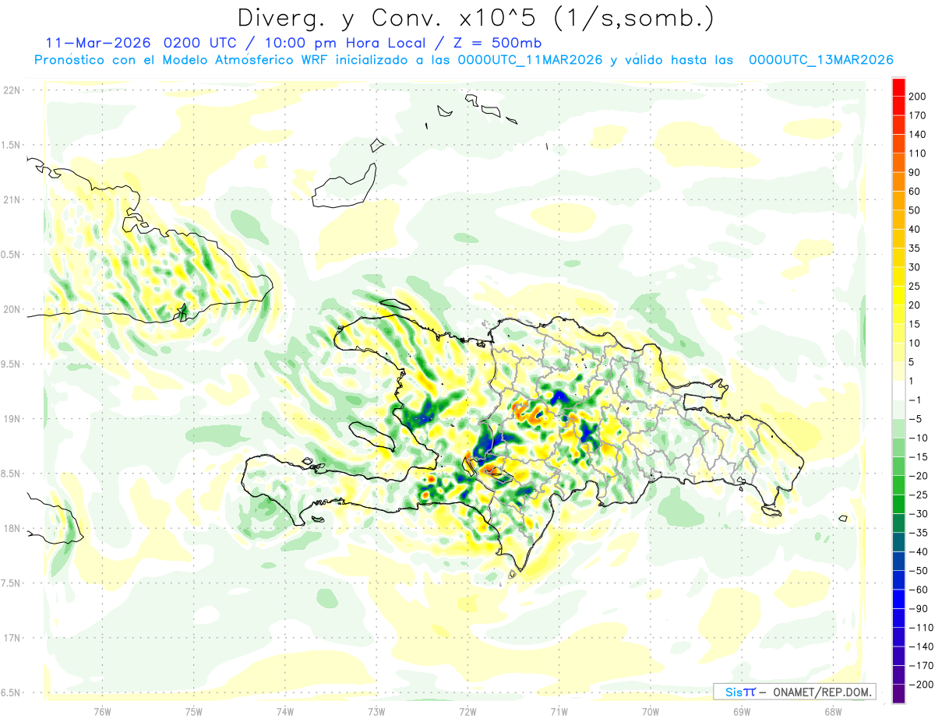Click the '75W' longitude label
Screen dimensions: 935x722
pyautogui.click(x=194, y=713)
